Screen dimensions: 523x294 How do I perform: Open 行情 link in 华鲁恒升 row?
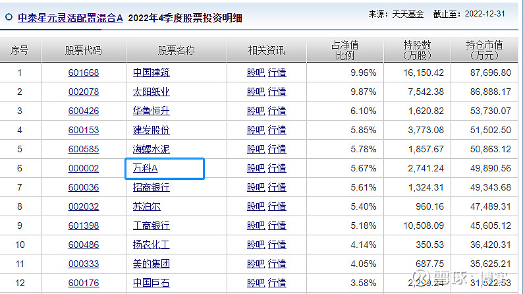click(x=277, y=111)
